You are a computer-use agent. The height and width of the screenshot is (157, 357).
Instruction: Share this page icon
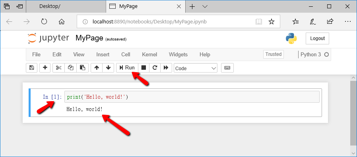[x=330, y=21]
